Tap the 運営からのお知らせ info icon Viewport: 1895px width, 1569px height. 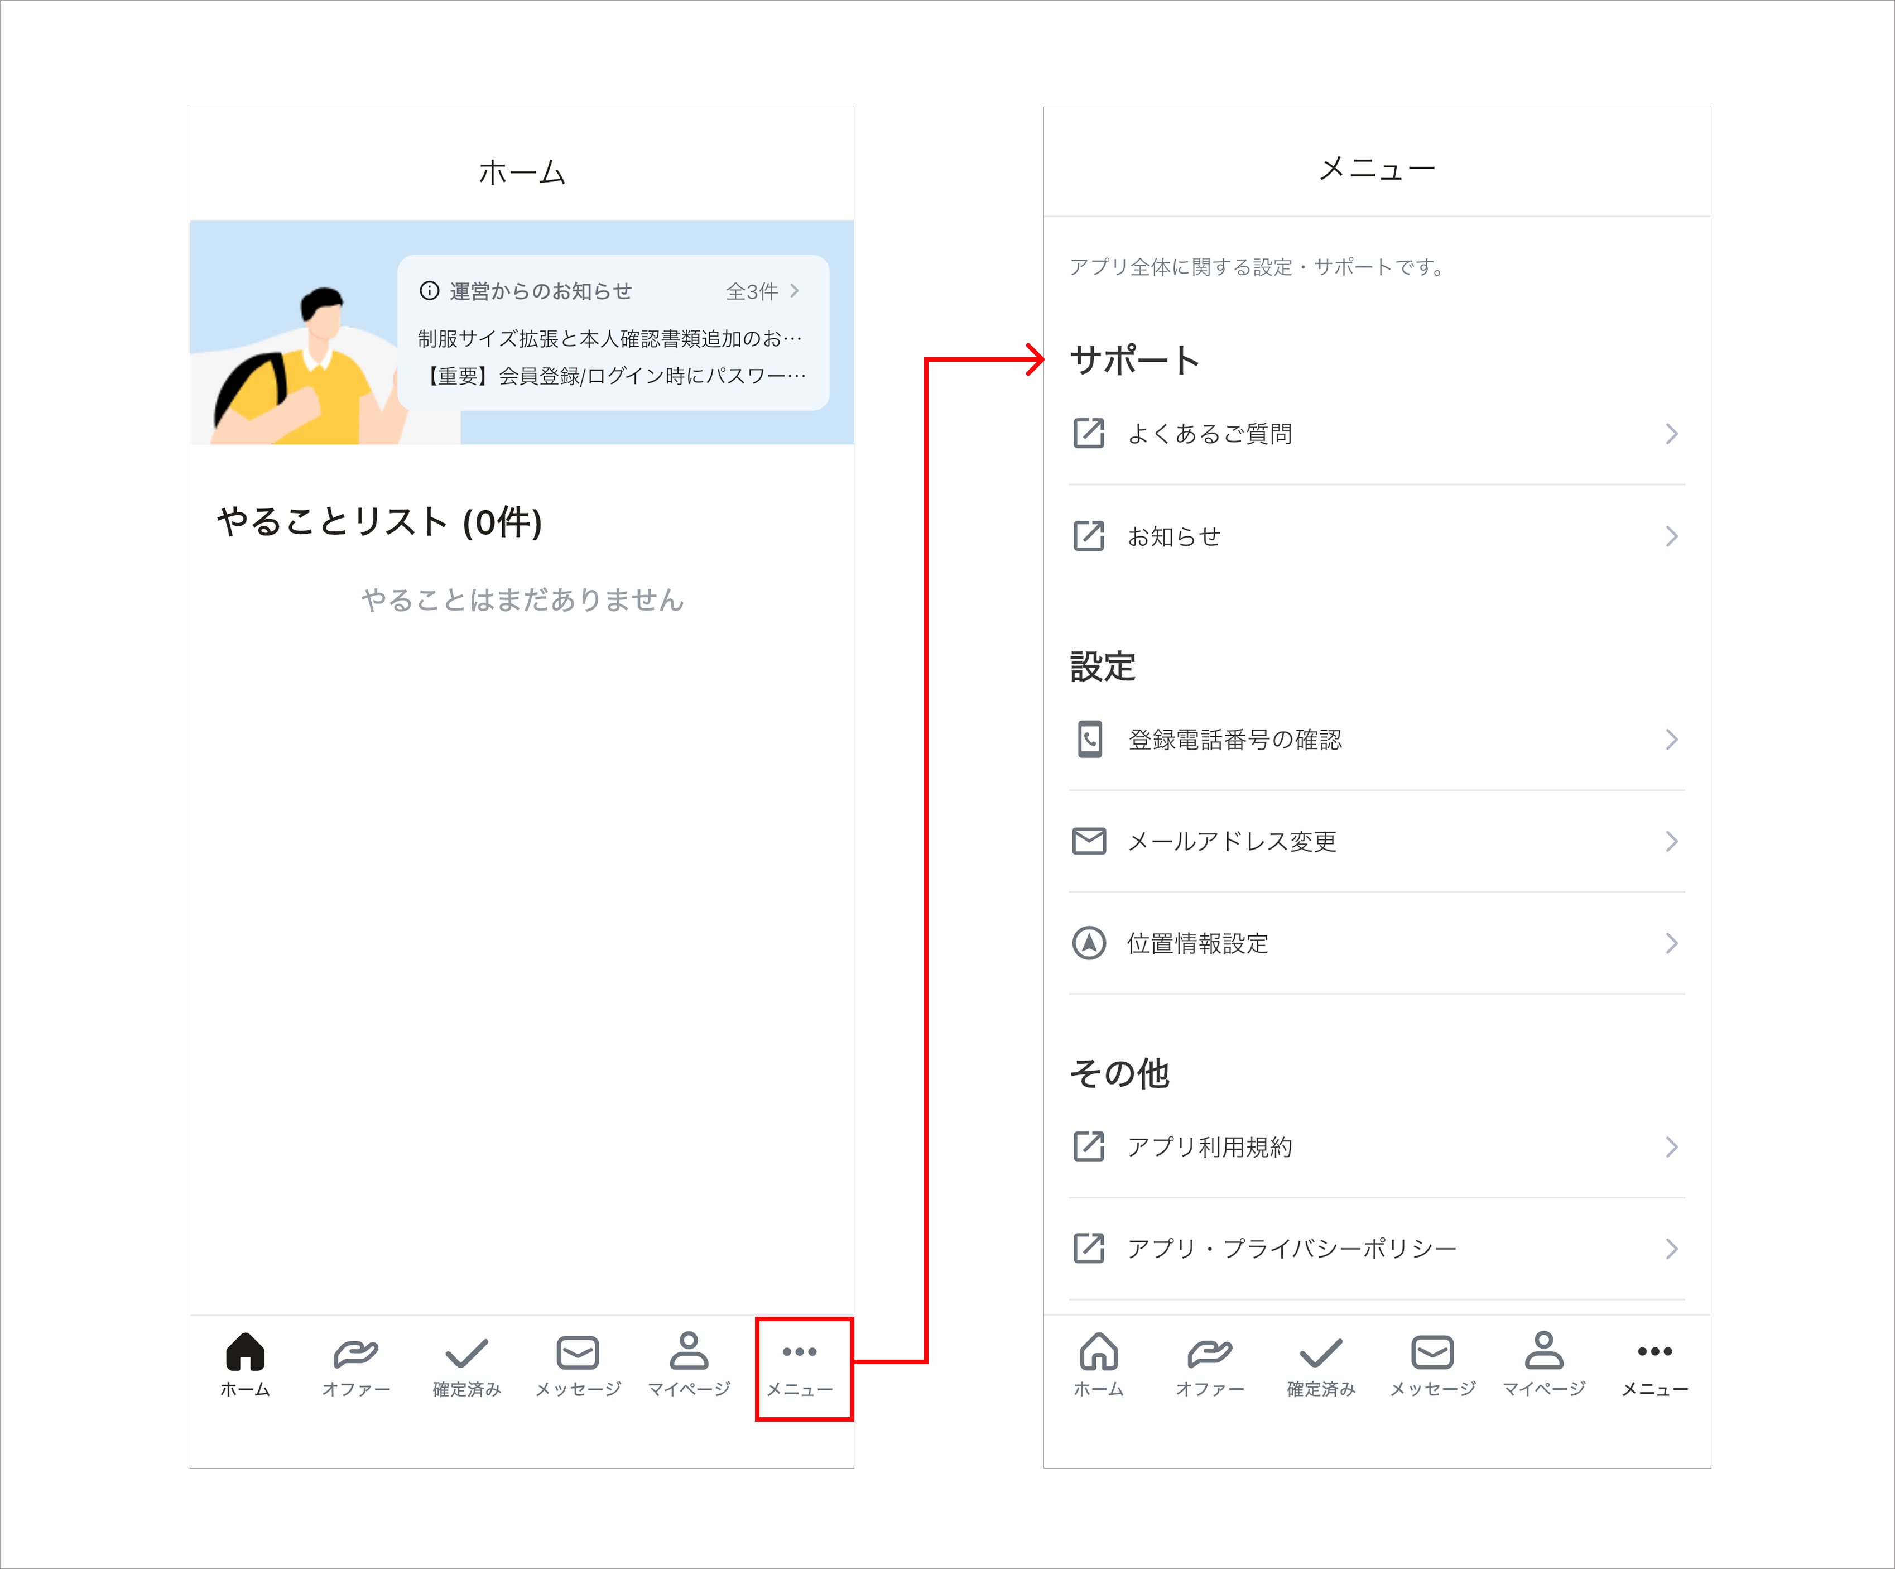[430, 291]
